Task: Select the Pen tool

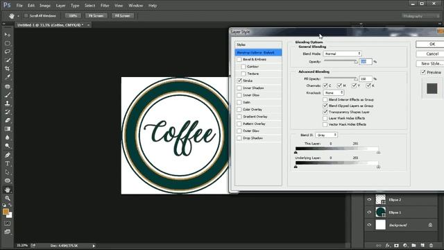Action: tap(8, 155)
